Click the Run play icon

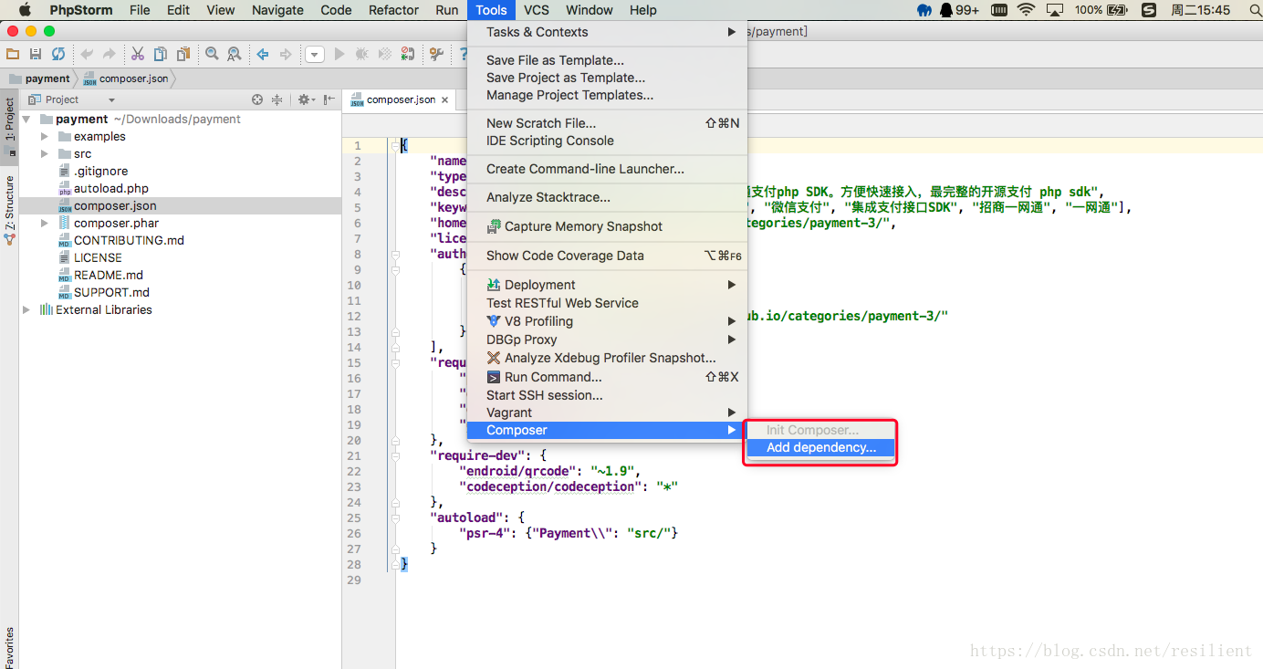[339, 55]
